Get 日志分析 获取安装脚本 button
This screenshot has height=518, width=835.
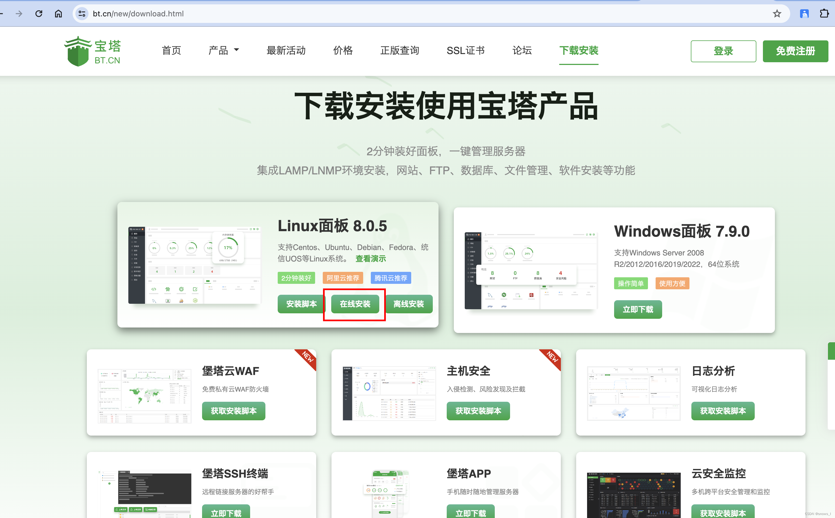723,411
